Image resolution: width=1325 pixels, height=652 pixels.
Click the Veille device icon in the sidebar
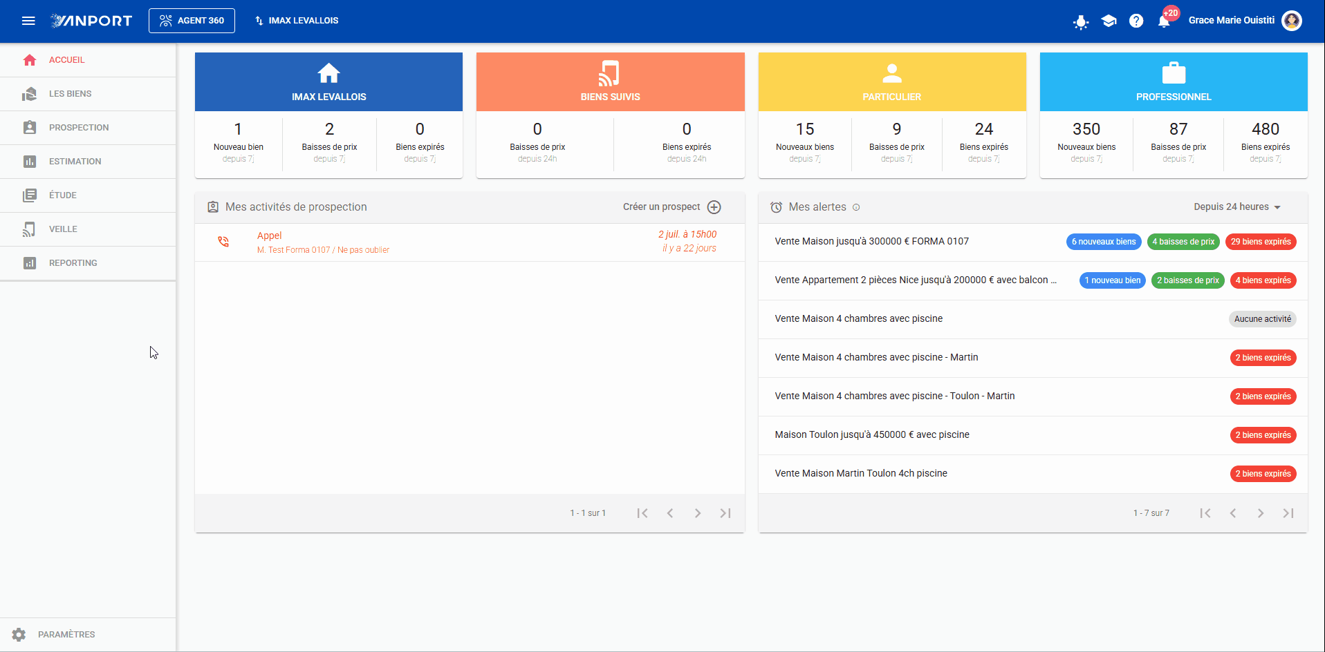click(x=30, y=229)
